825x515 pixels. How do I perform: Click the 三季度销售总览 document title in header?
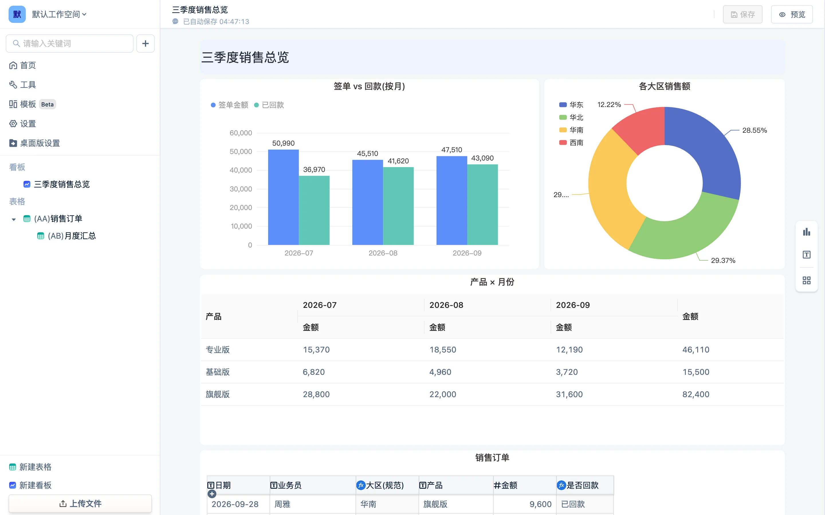click(200, 10)
